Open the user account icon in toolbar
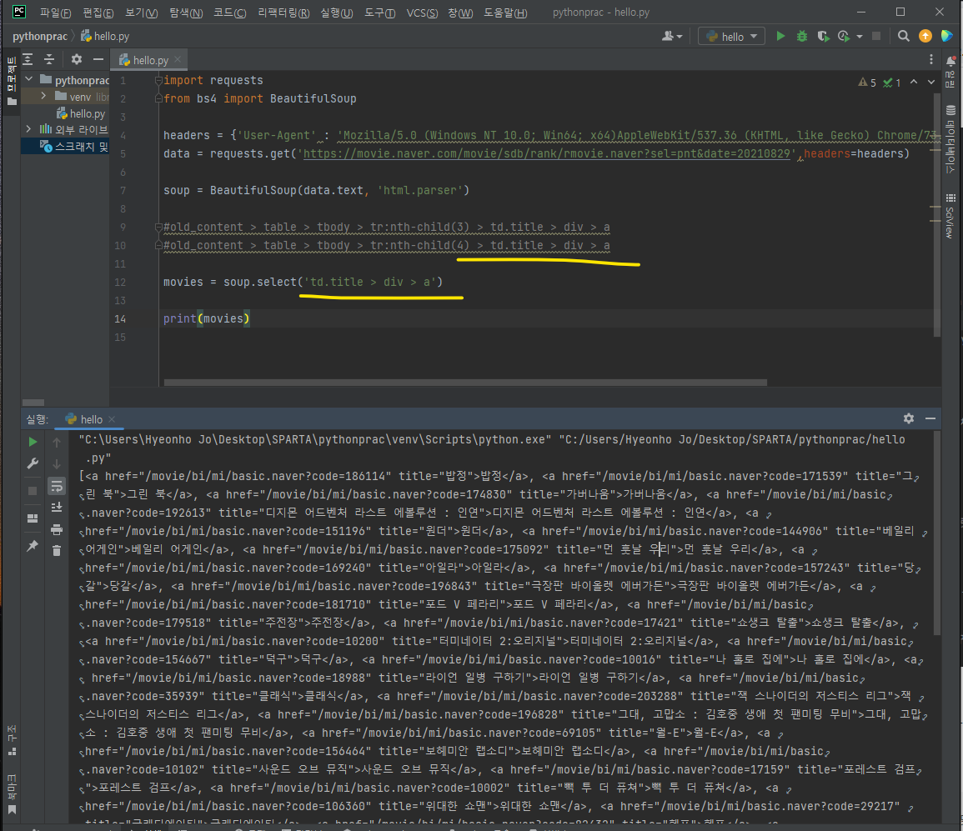 tap(668, 36)
